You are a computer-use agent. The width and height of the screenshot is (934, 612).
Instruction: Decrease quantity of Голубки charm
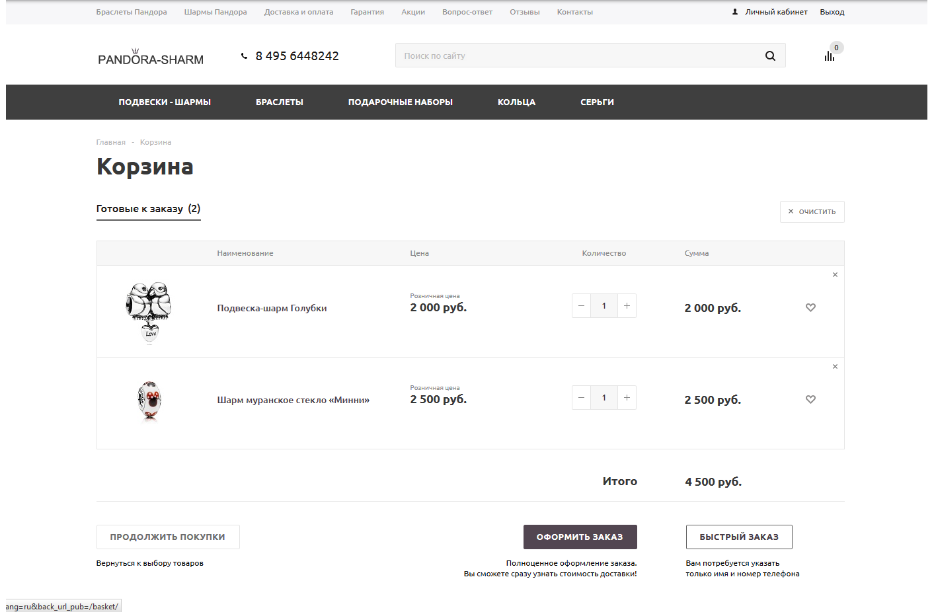coord(581,305)
